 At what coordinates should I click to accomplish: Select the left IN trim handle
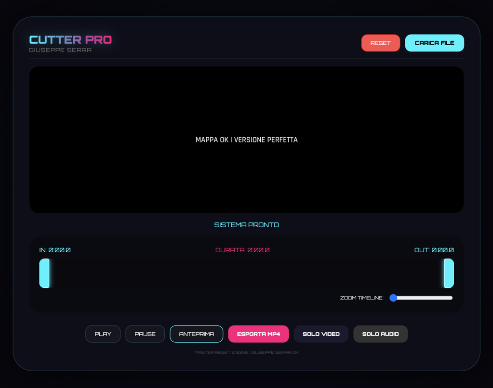pos(44,273)
